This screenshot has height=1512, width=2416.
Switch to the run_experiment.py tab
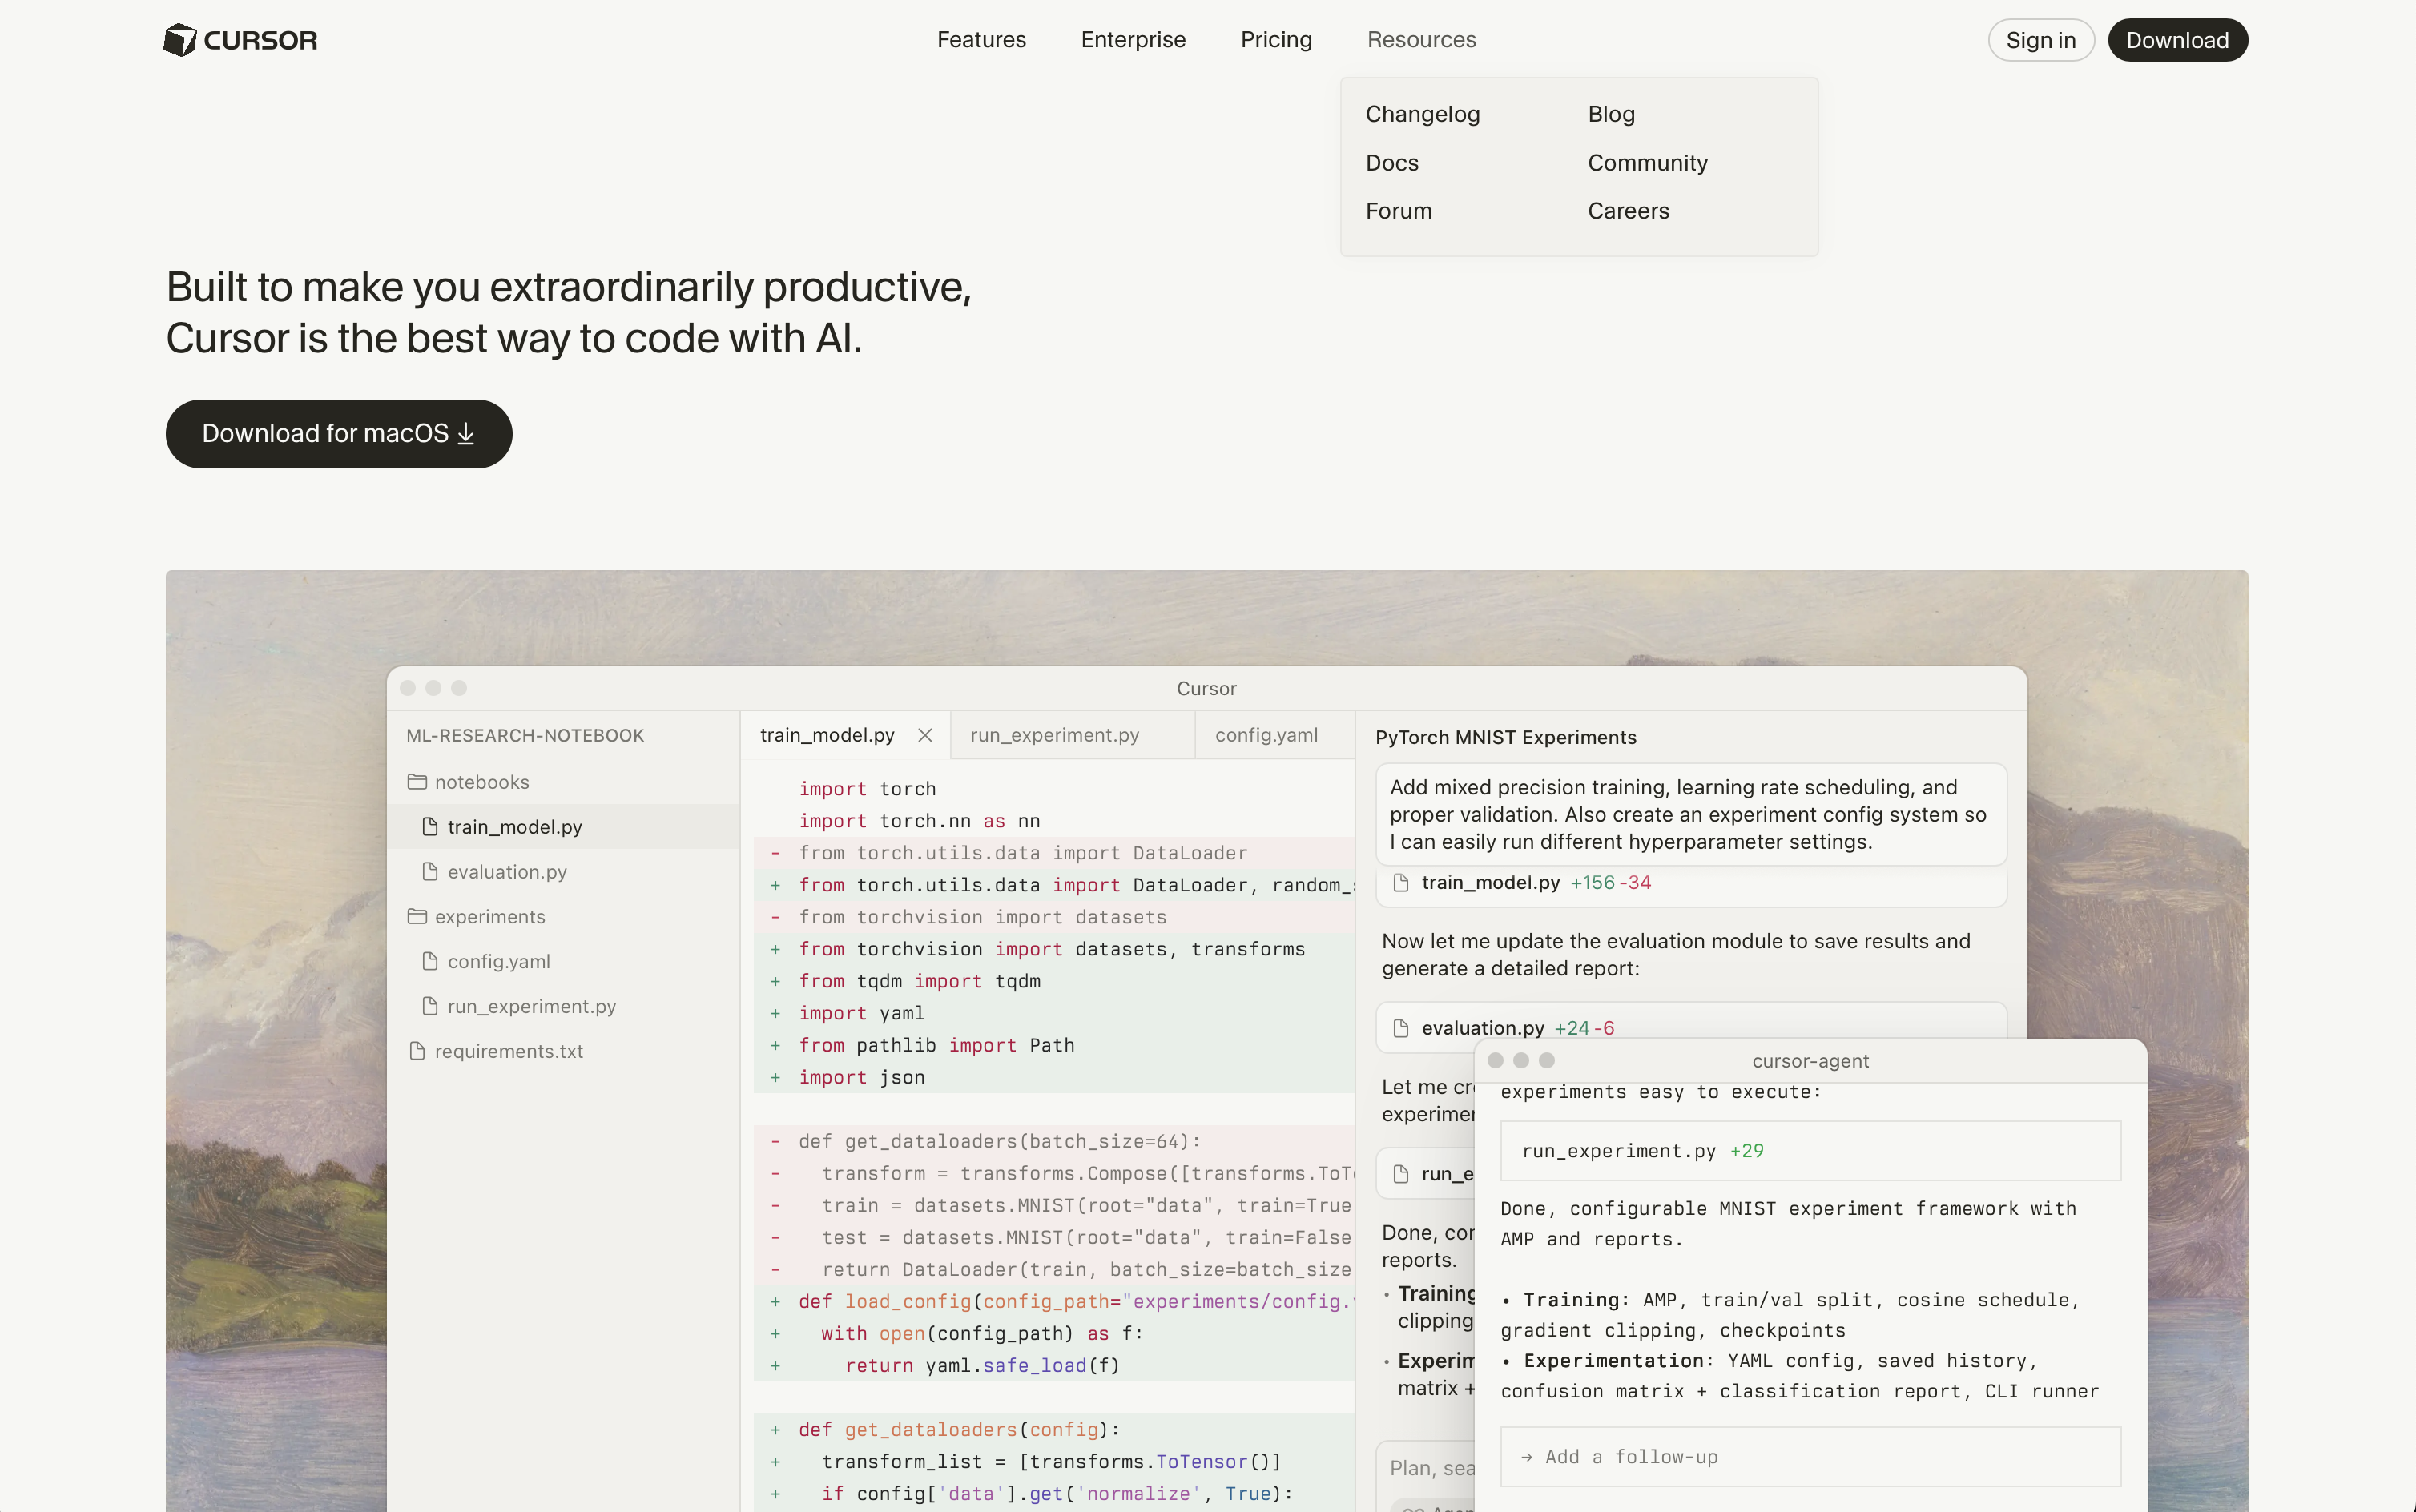pyautogui.click(x=1054, y=735)
